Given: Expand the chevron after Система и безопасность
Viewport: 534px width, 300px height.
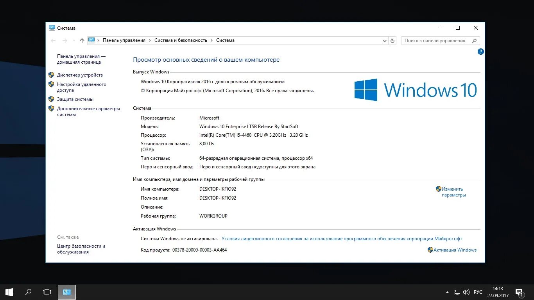Looking at the screenshot, I should (211, 40).
